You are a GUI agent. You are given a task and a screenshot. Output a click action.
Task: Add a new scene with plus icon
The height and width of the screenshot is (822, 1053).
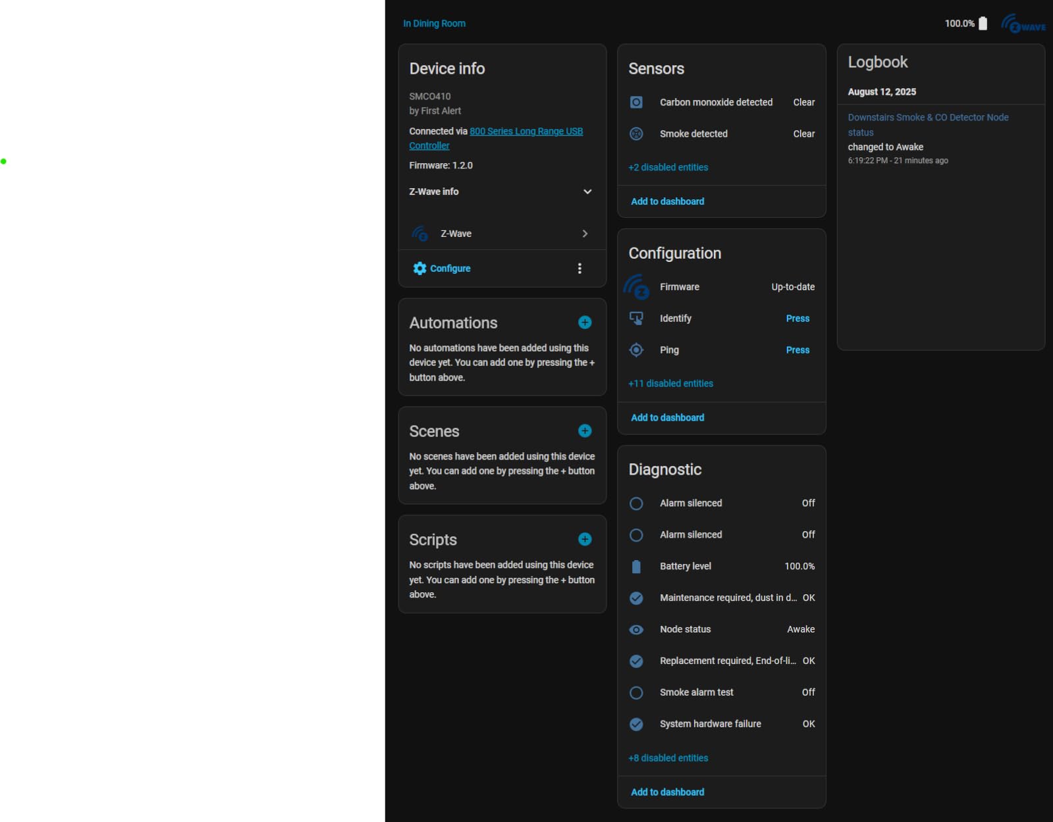point(585,431)
